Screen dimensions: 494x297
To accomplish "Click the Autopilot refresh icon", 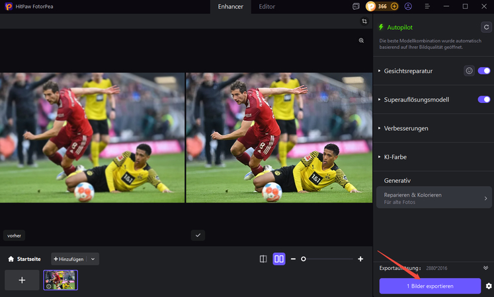I will coord(485,27).
